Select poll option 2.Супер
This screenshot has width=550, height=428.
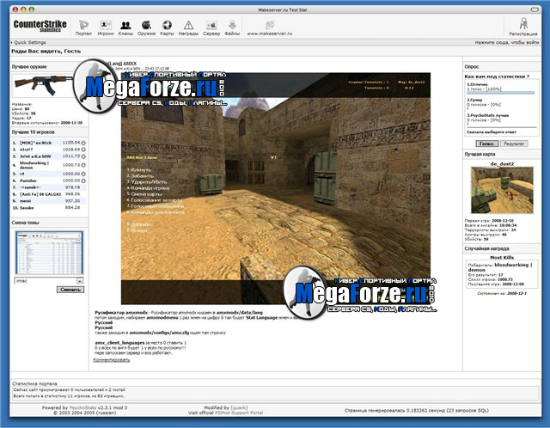(x=474, y=100)
